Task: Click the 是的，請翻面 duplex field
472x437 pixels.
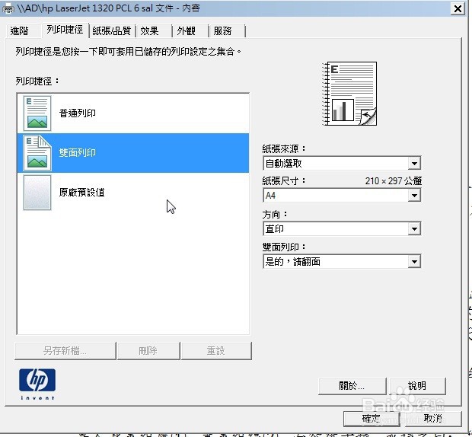Action: pos(342,262)
